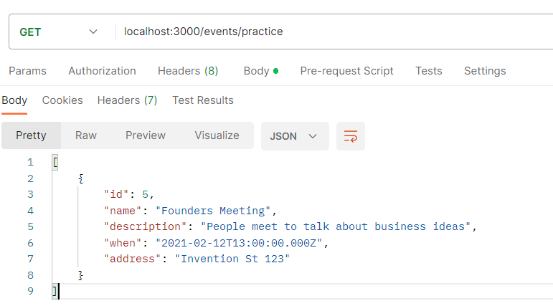The height and width of the screenshot is (306, 553).
Task: Switch response view to Raw
Action: click(x=86, y=135)
